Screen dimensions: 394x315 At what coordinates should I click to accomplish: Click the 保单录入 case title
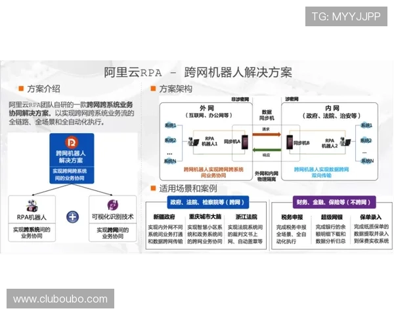(x=370, y=217)
